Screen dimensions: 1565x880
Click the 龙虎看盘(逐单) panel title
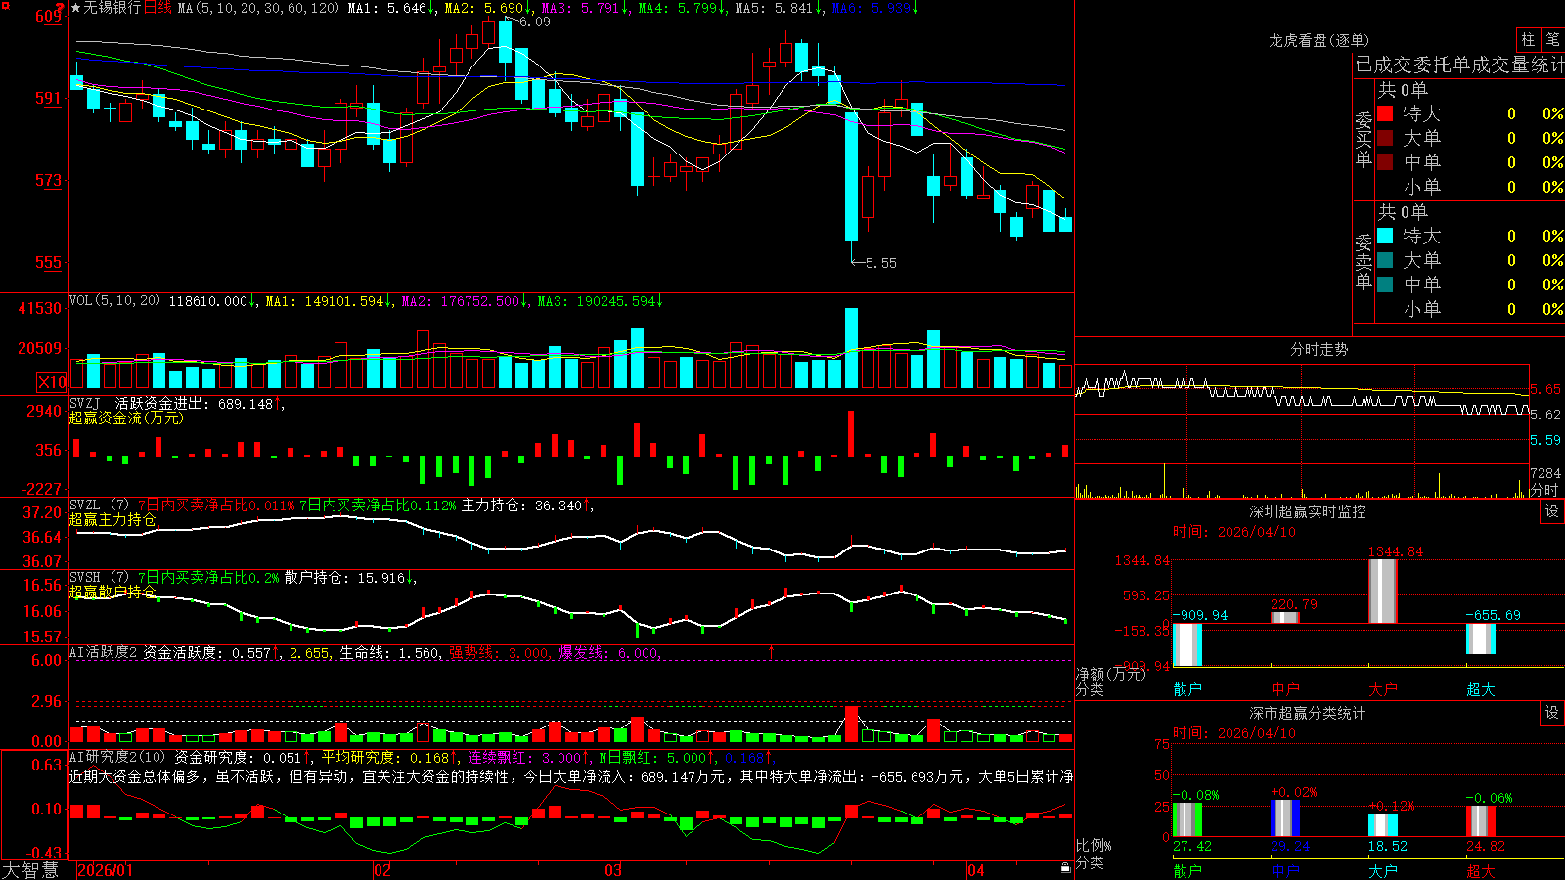[1319, 40]
